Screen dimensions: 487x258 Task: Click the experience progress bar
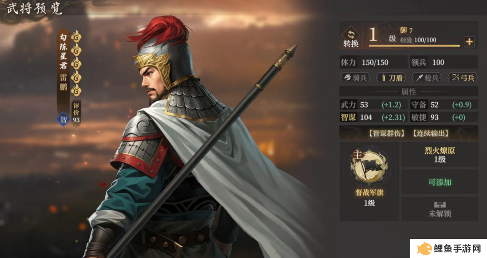pos(414,46)
